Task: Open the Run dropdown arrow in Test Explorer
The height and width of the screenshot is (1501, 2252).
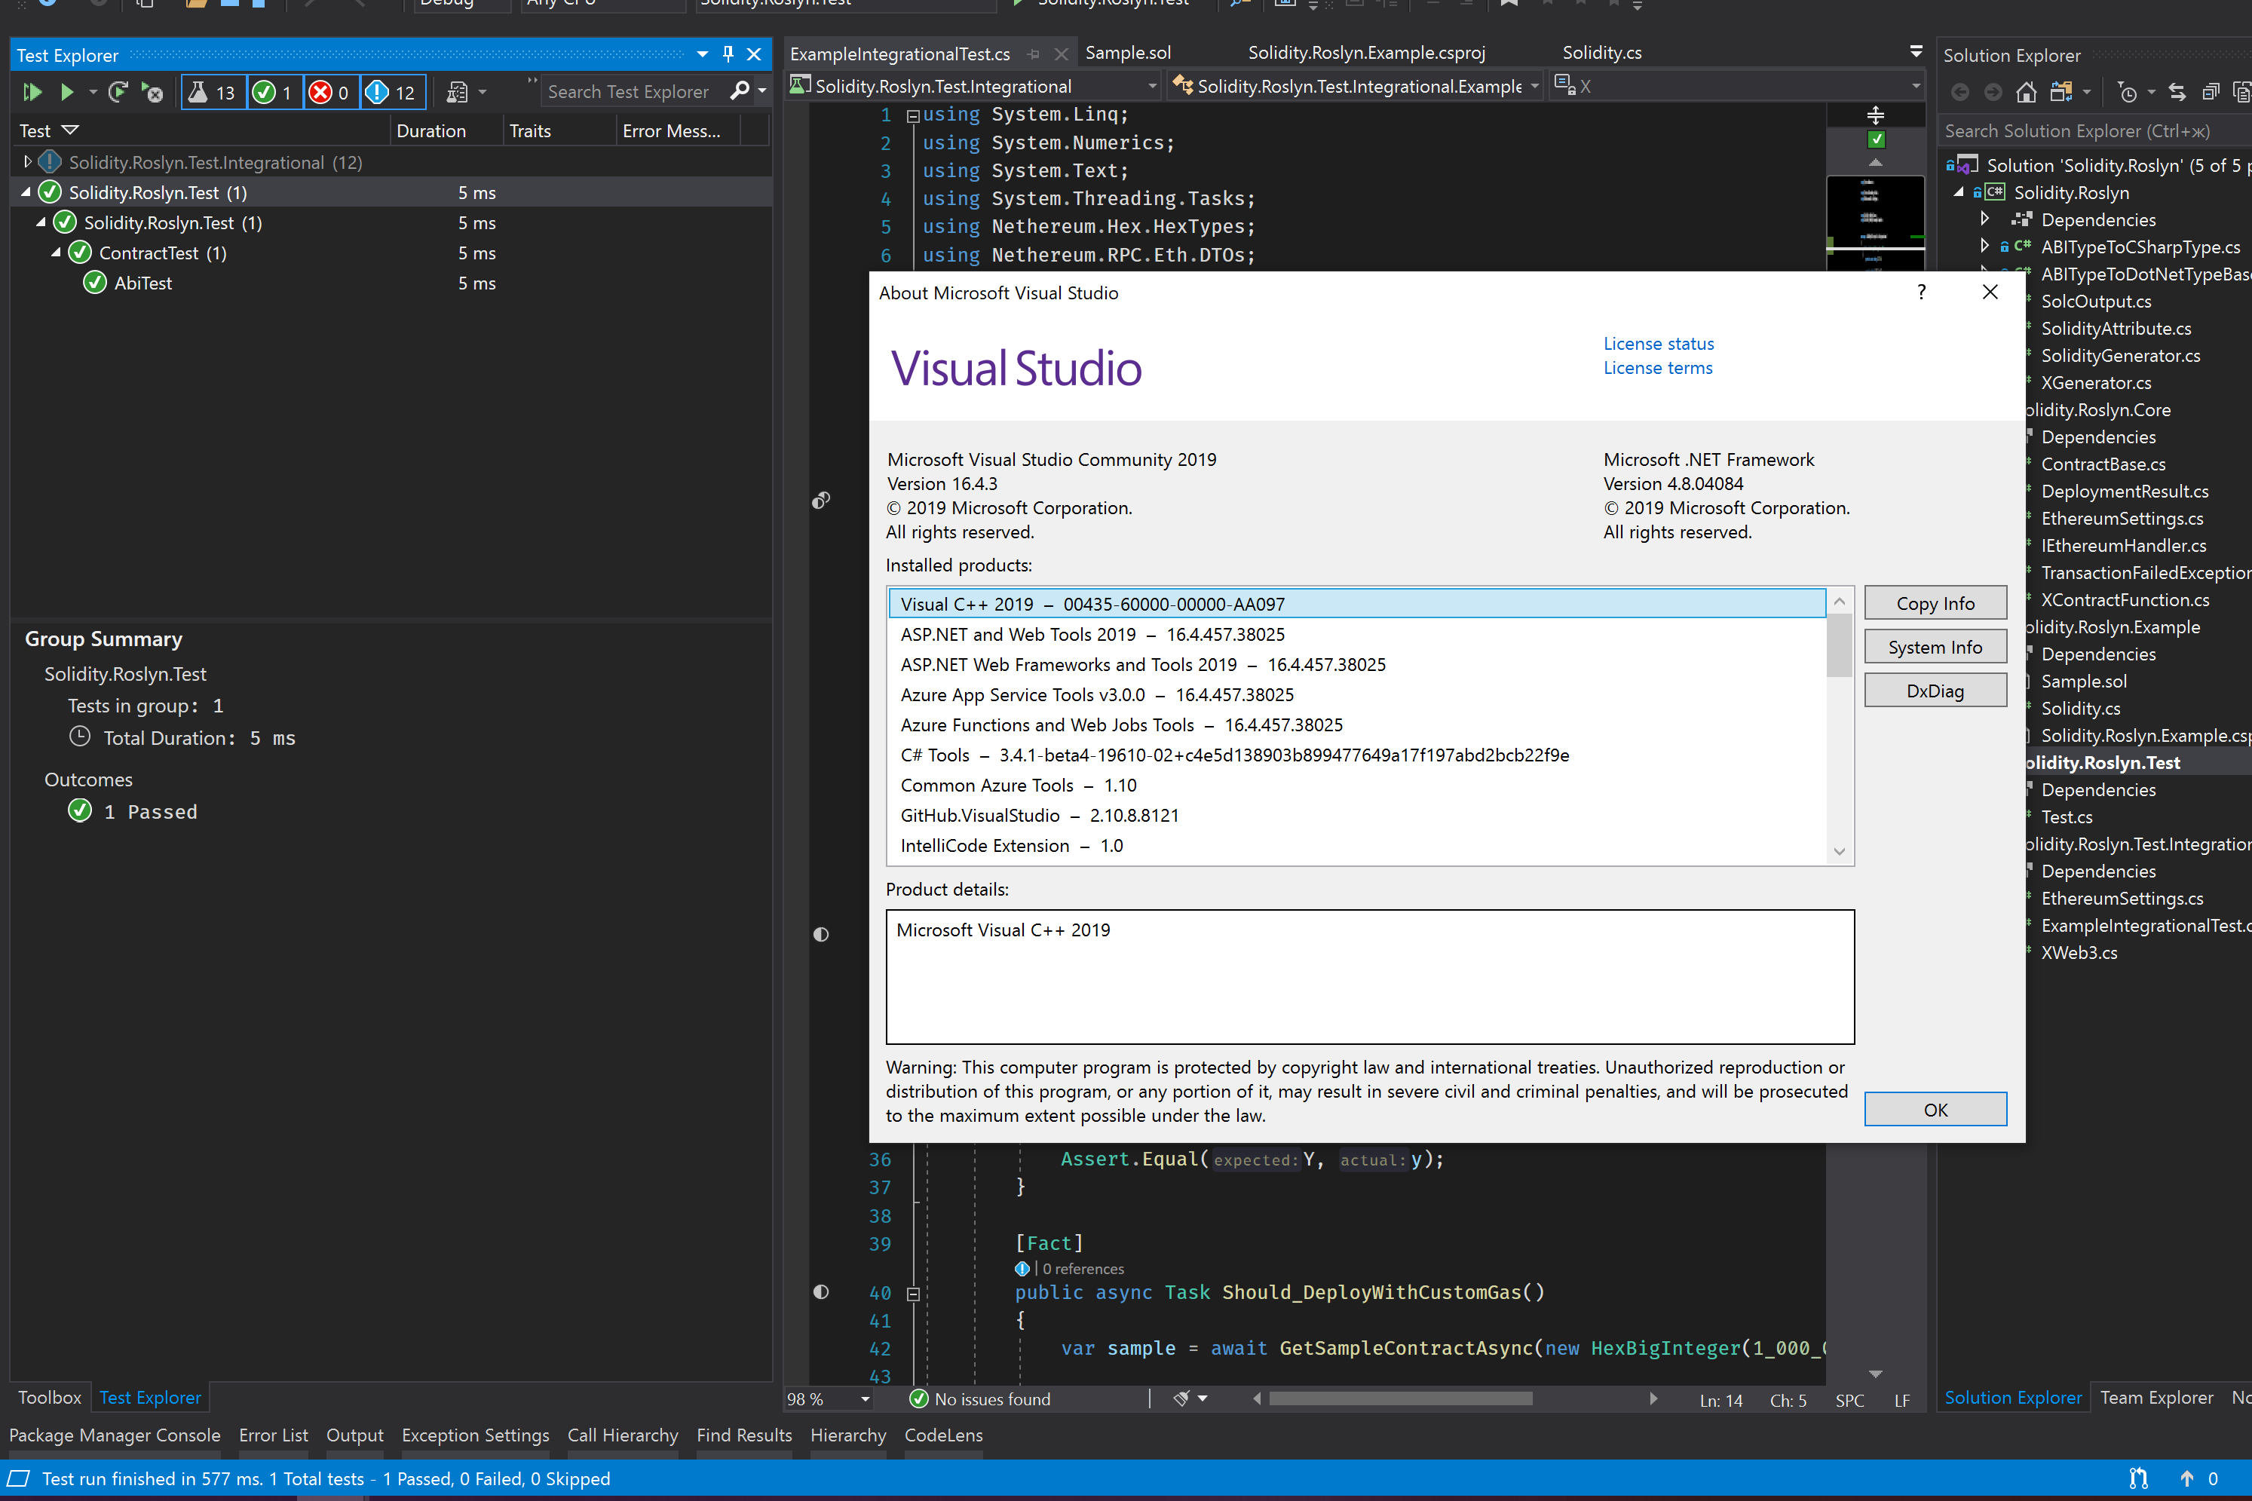Action: coord(93,92)
